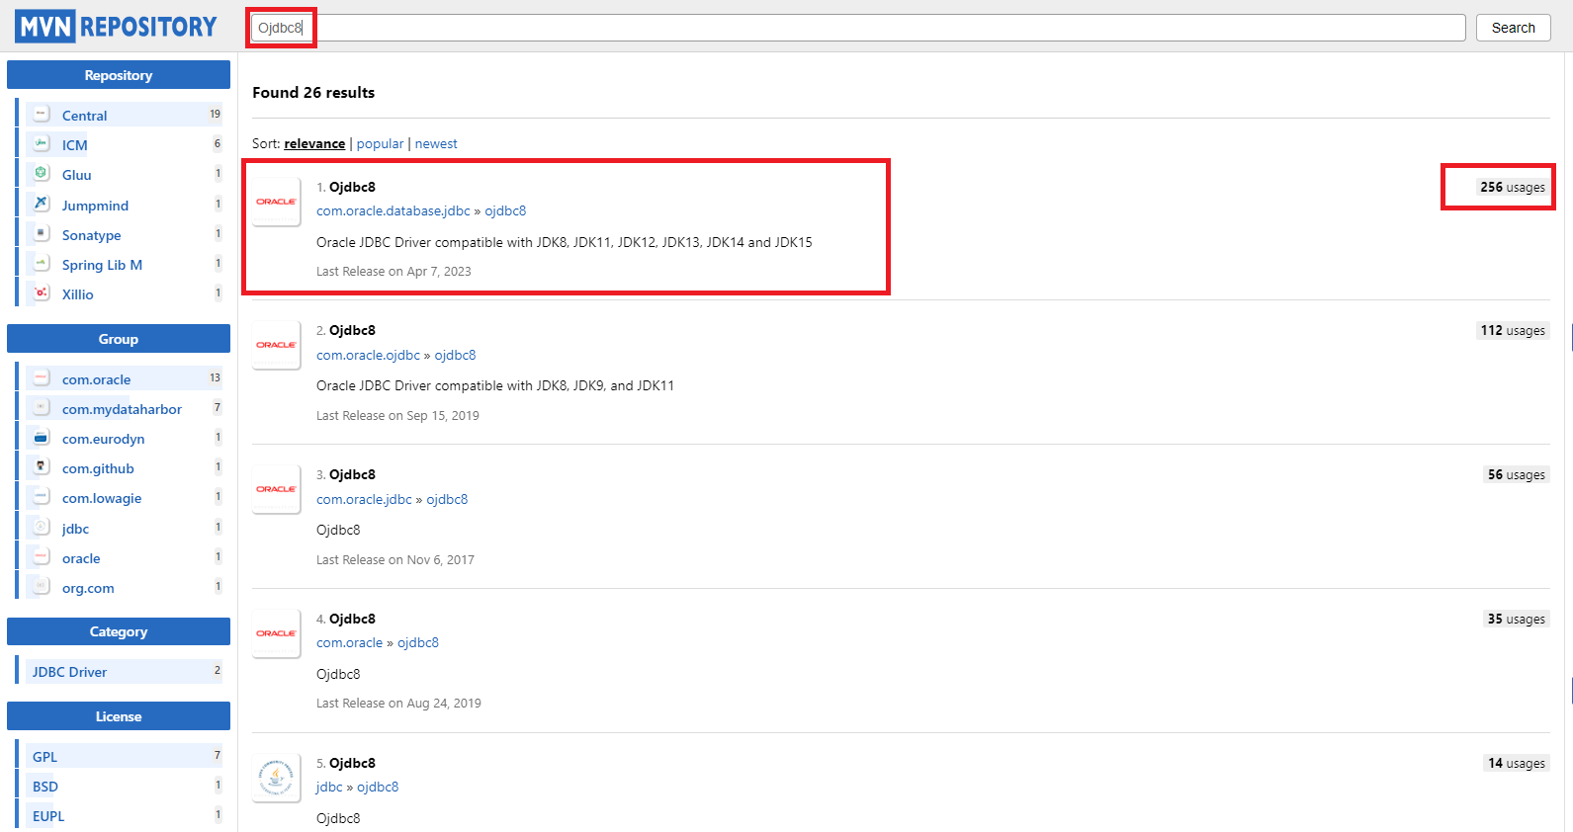
Task: Open com.oracle.ojdbc group link
Action: [x=368, y=355]
